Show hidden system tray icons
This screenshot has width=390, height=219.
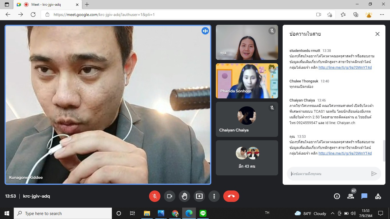pyautogui.click(x=332, y=213)
